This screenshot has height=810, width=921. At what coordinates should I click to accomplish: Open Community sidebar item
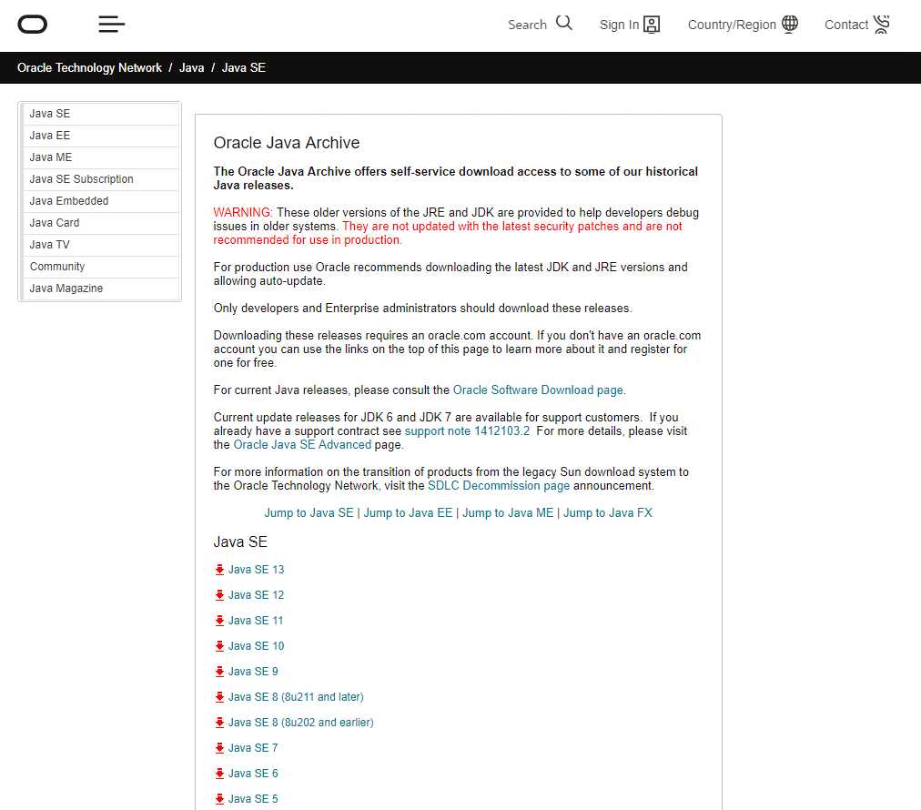[100, 267]
